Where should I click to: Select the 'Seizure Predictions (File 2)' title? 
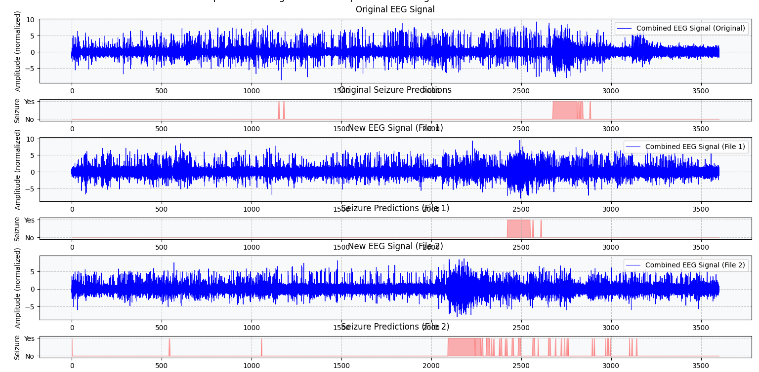click(x=395, y=327)
